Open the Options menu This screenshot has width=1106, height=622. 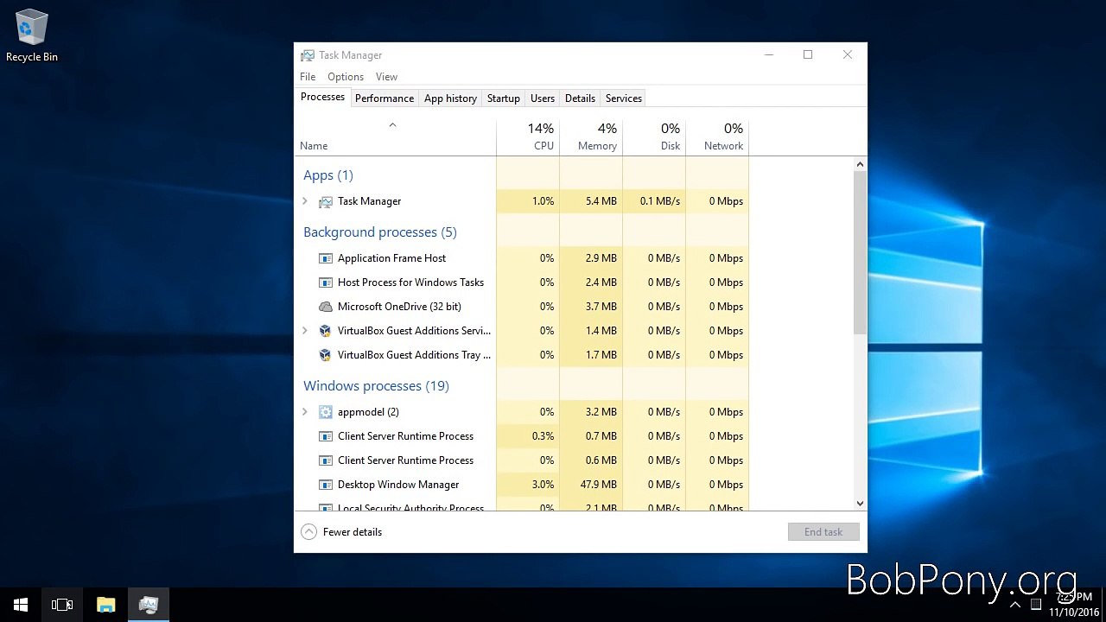(x=346, y=77)
